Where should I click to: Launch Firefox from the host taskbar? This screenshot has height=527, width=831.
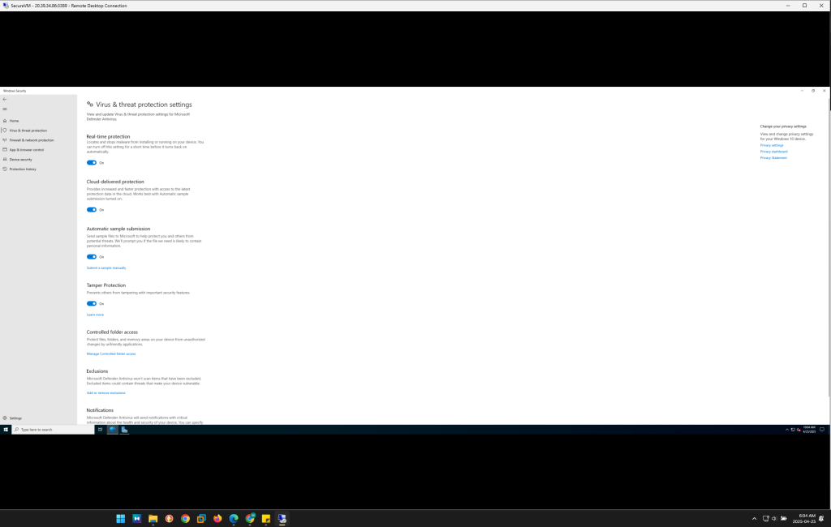tap(217, 519)
